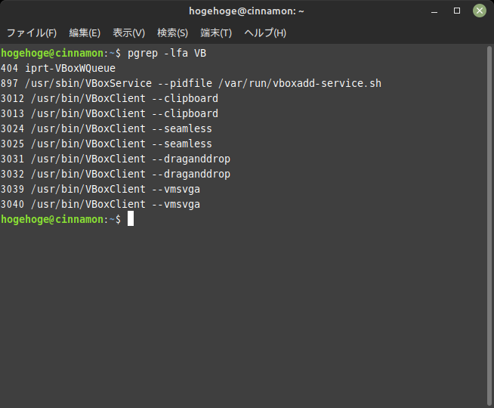Close the terminal with green X button
This screenshot has height=408, width=494.
point(480,11)
